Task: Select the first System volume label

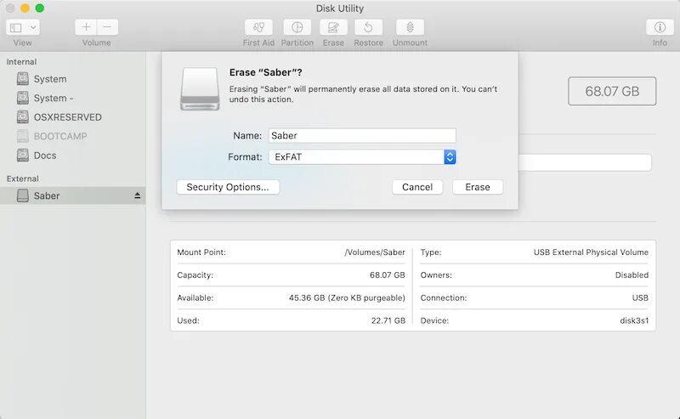Action: [x=50, y=79]
